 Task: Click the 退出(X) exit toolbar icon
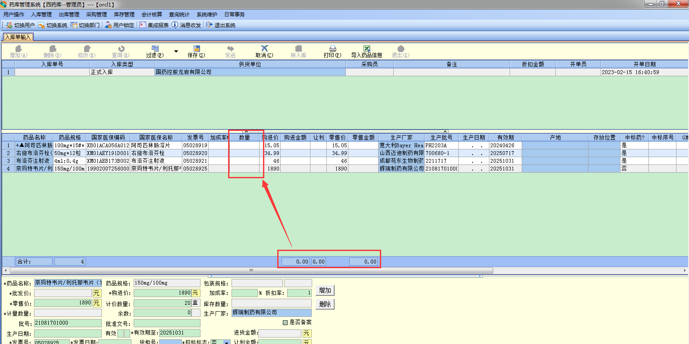tap(401, 49)
